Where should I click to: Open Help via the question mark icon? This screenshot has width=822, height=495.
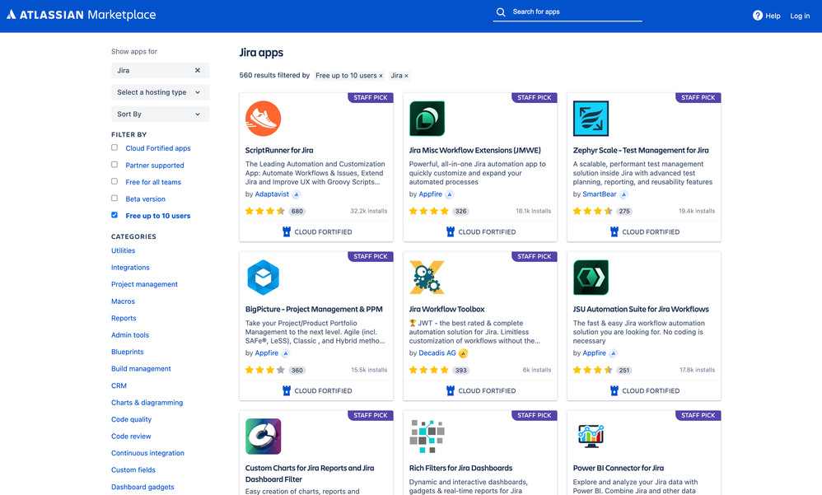tap(757, 16)
